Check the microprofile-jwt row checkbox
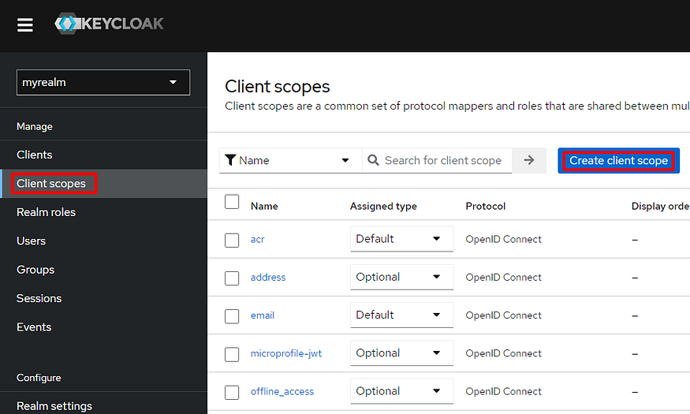 pyautogui.click(x=232, y=354)
